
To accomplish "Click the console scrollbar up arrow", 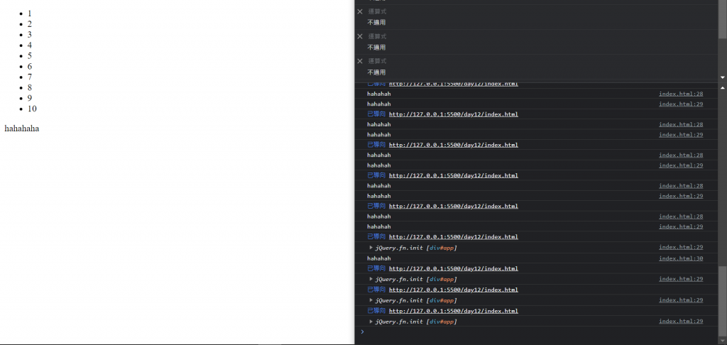I will coord(723,87).
